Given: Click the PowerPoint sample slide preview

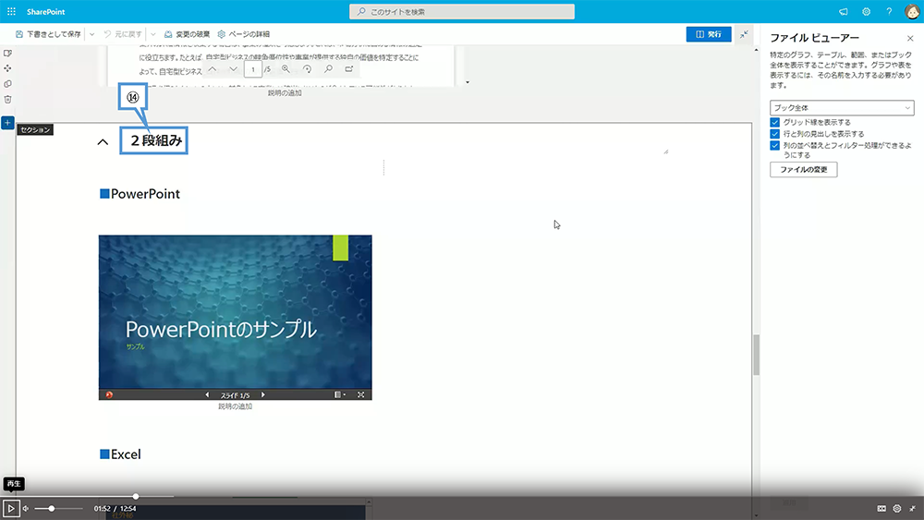Looking at the screenshot, I should pos(235,312).
